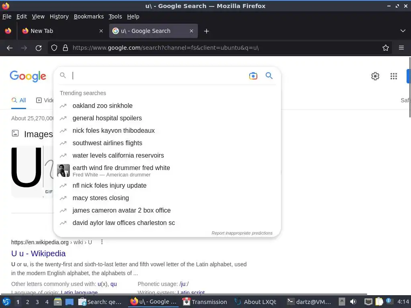Open the Google apps grid
This screenshot has width=411, height=308.
(393, 76)
